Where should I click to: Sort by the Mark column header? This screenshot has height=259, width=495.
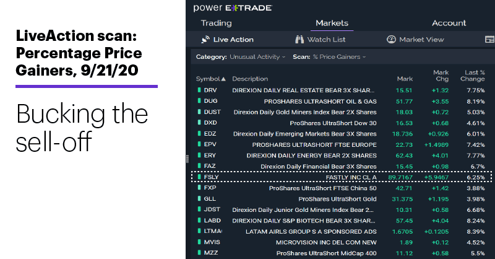pyautogui.click(x=405, y=79)
